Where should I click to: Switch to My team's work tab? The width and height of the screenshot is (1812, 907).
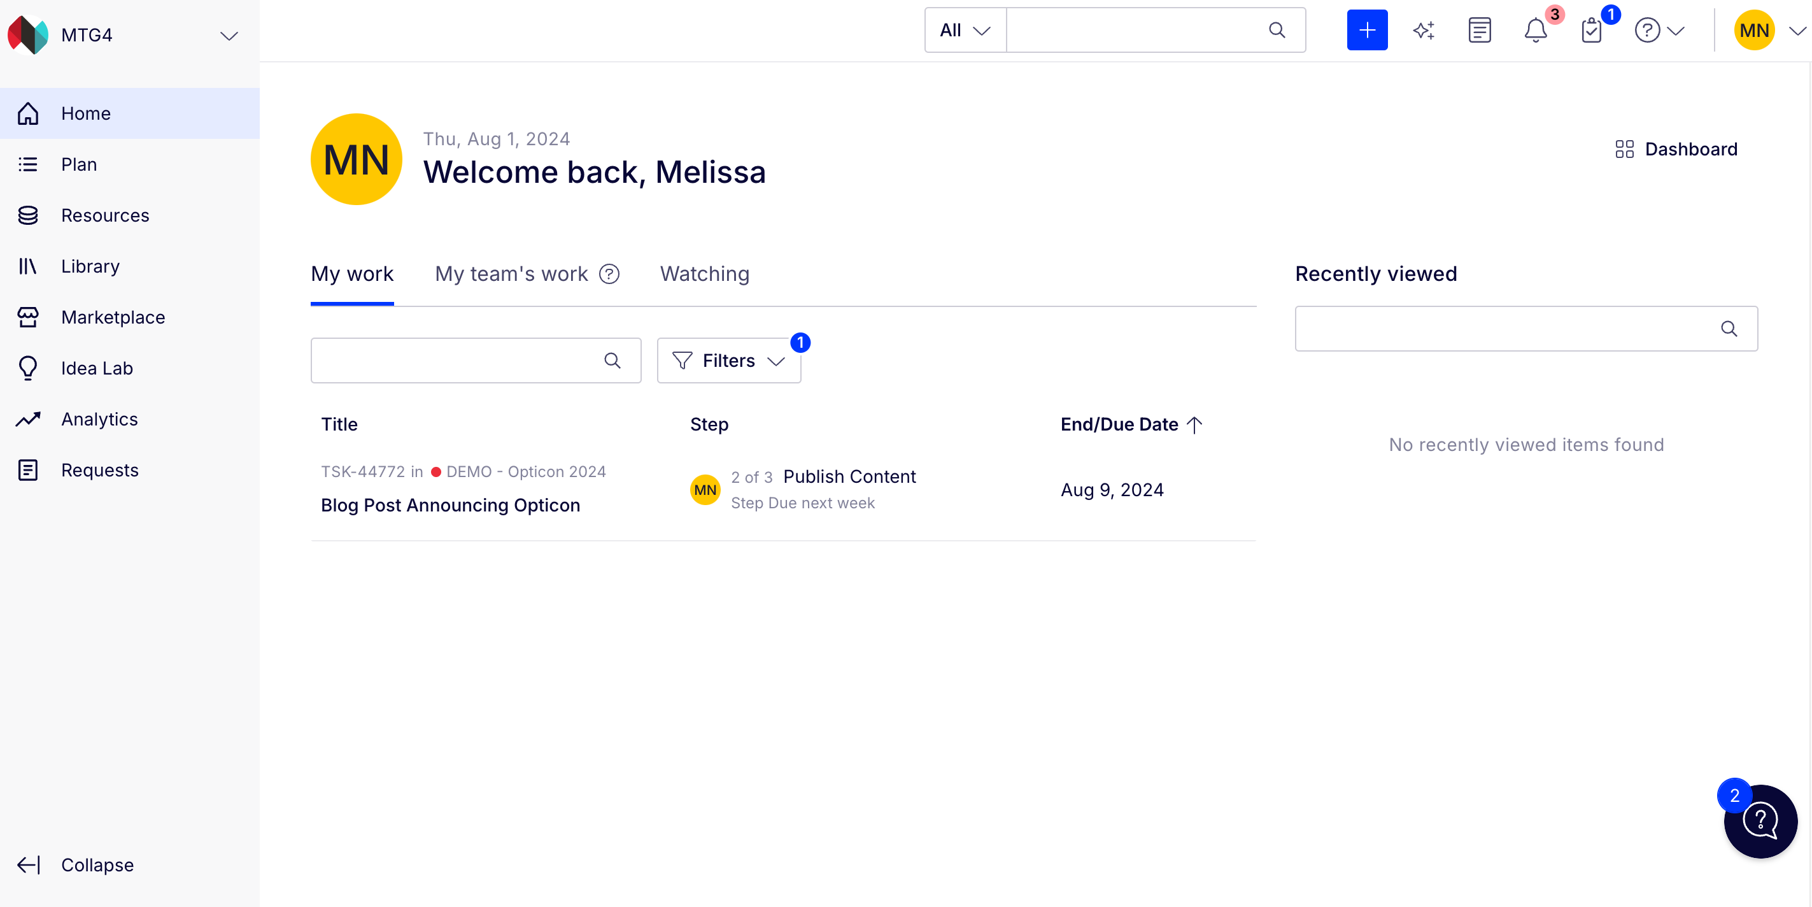(x=511, y=274)
